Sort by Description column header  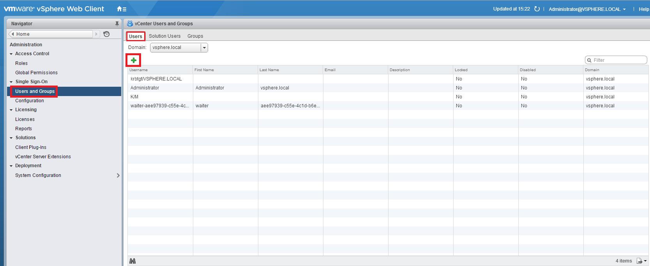420,70
